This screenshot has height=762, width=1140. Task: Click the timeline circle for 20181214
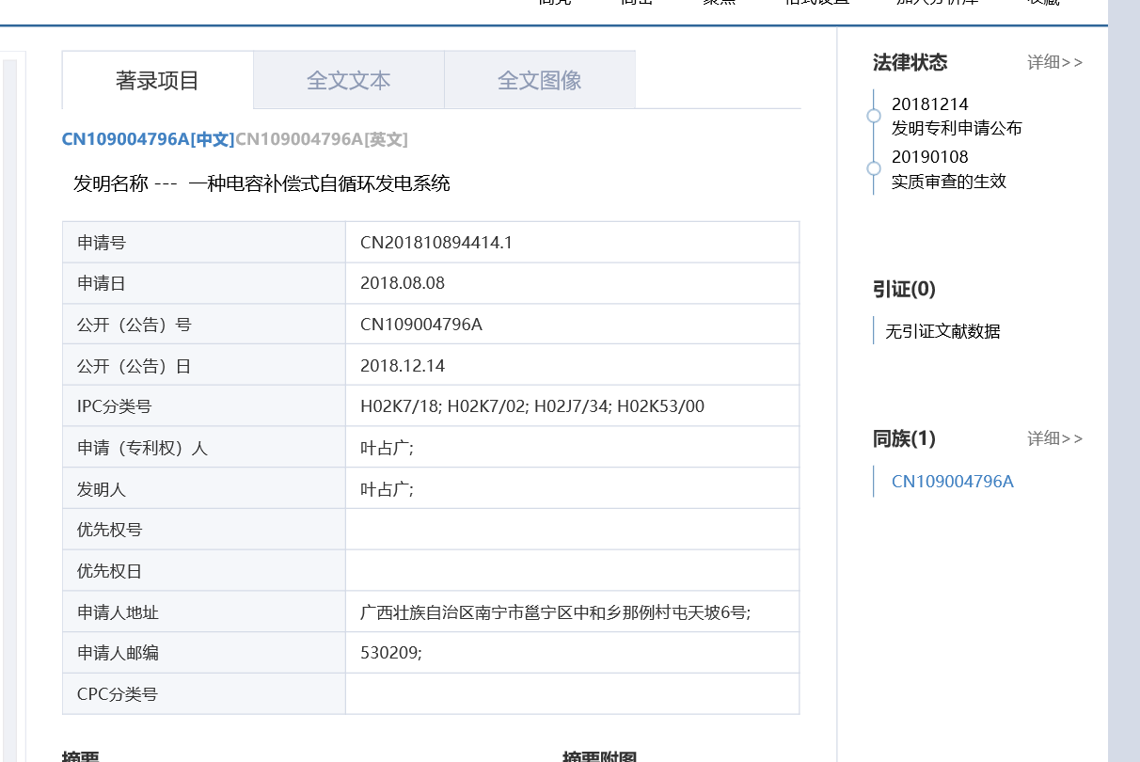click(874, 116)
